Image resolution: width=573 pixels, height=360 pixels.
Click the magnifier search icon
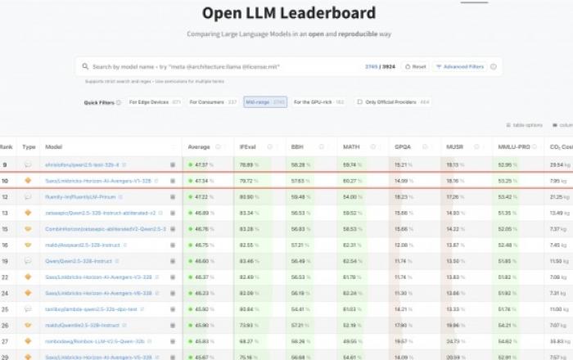pyautogui.click(x=85, y=66)
